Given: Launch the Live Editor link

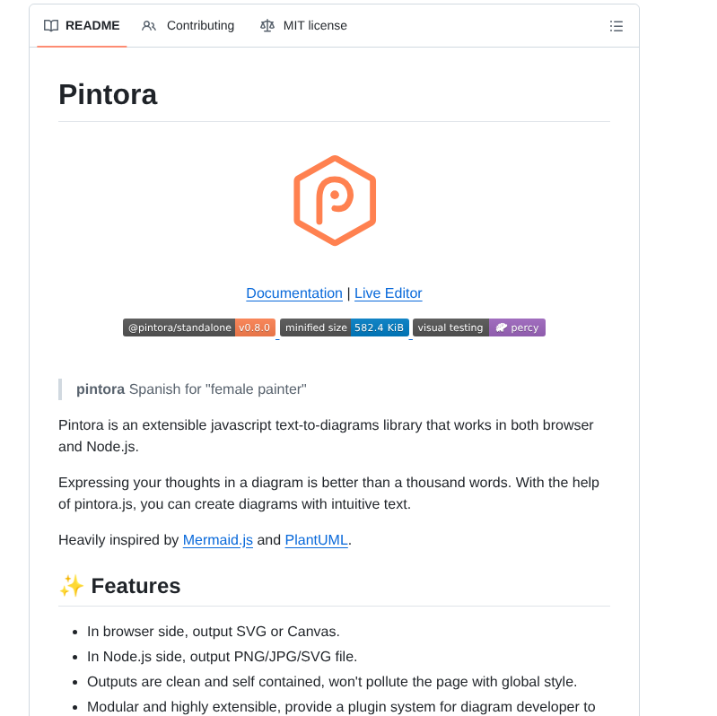Looking at the screenshot, I should (x=388, y=293).
